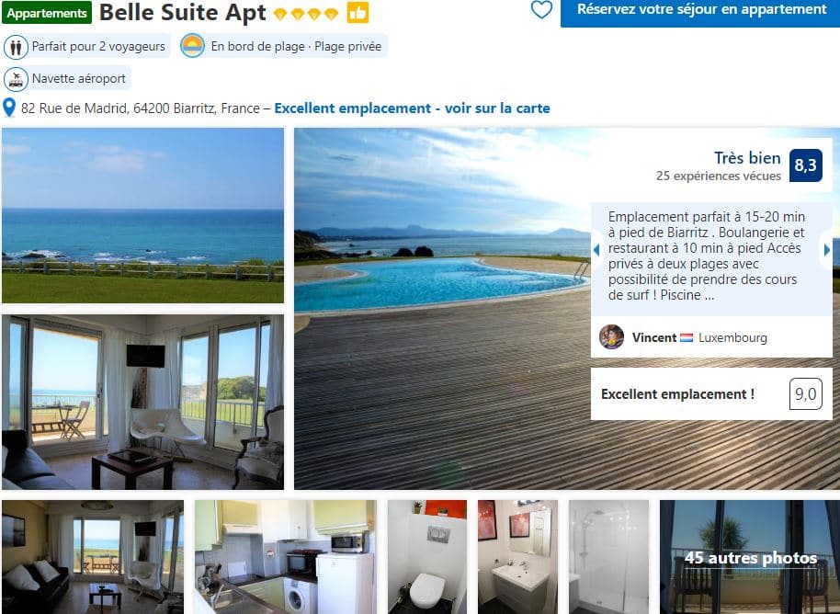Open the living room windows photo
Image resolution: width=840 pixels, height=614 pixels.
[x=143, y=402]
